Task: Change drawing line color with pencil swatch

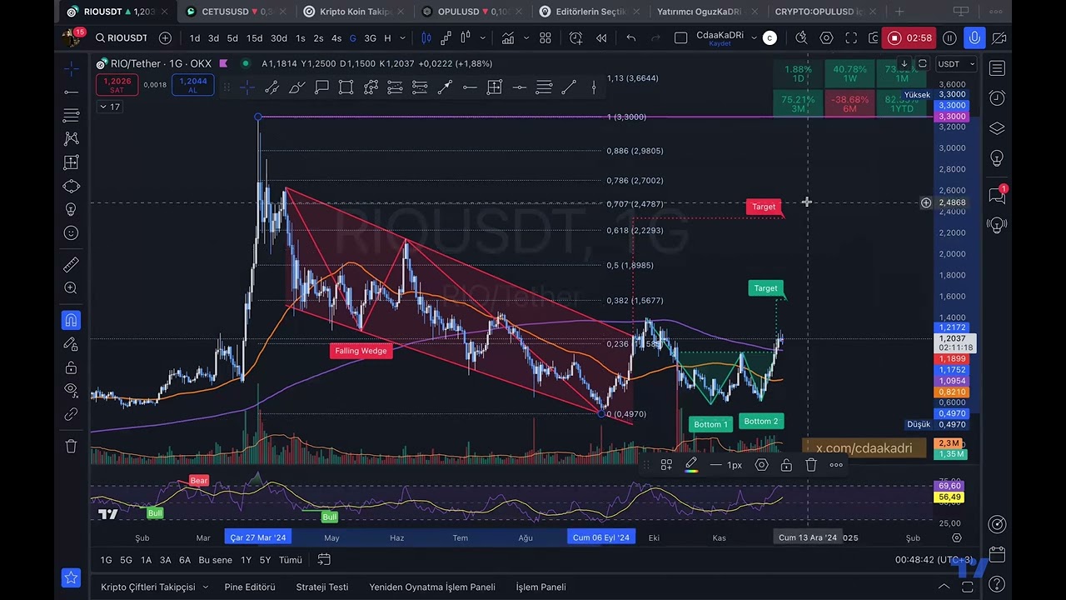Action: (x=691, y=465)
